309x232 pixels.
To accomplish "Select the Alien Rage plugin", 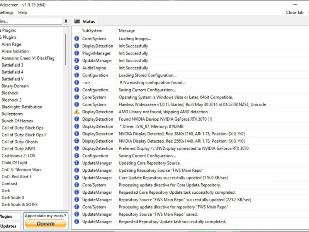I will 11,44.
